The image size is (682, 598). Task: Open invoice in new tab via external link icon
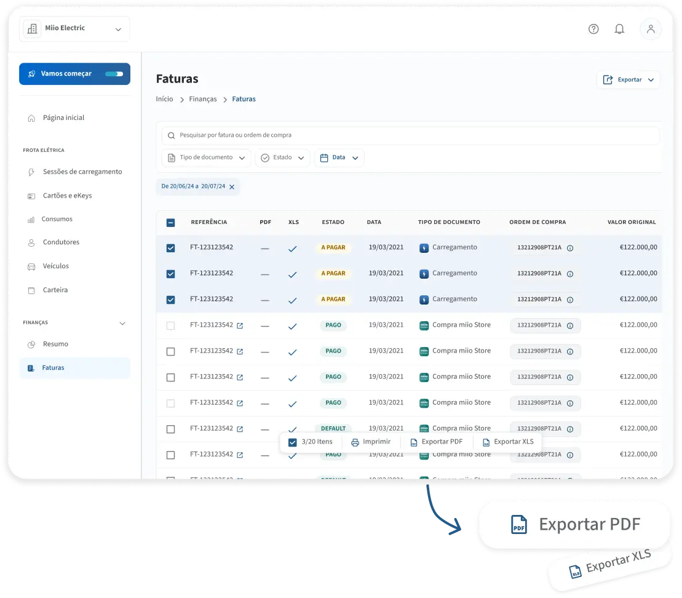click(x=240, y=325)
